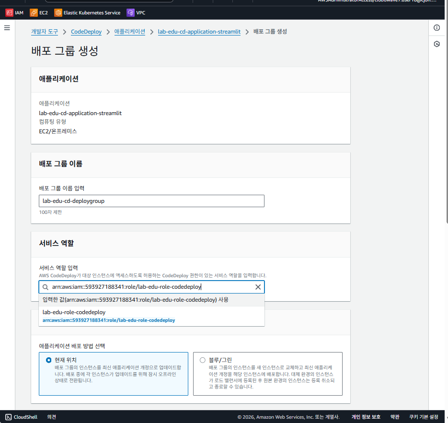Select the 블루/그린 deployment radio button
Screen dimensions: 448x423
[x=203, y=360]
